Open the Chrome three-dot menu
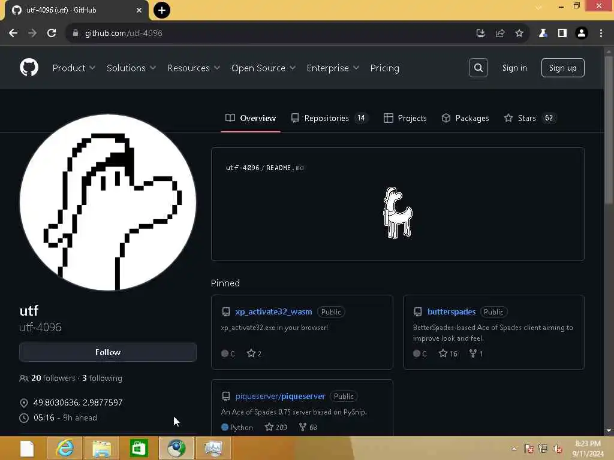The image size is (614, 460). (601, 34)
